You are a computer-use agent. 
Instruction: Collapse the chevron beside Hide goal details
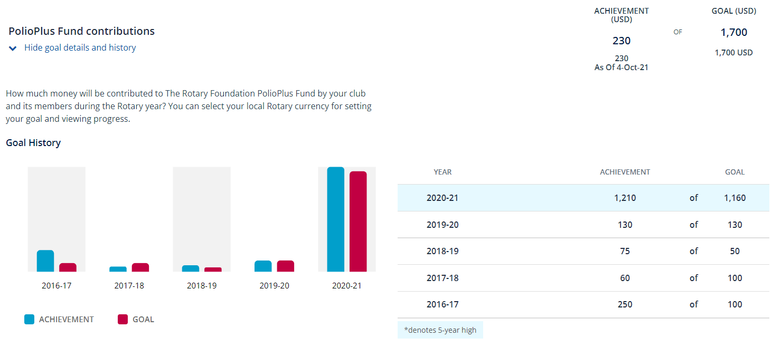[13, 49]
